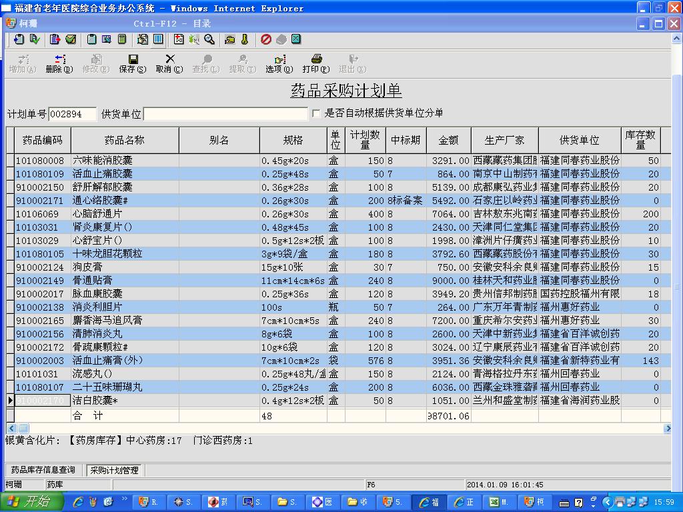This screenshot has width=683, height=512.
Task: Select the 通心络胶囊# row name
Action: [x=125, y=201]
